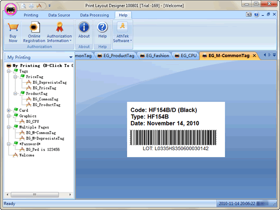Click the camera icon at ribbon right

tap(249, 14)
